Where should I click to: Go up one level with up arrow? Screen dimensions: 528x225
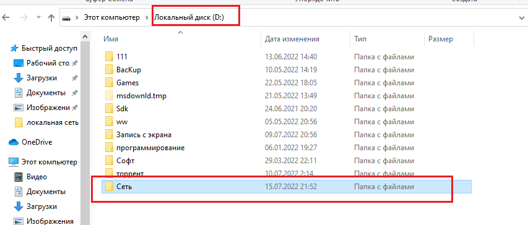pyautogui.click(x=51, y=18)
